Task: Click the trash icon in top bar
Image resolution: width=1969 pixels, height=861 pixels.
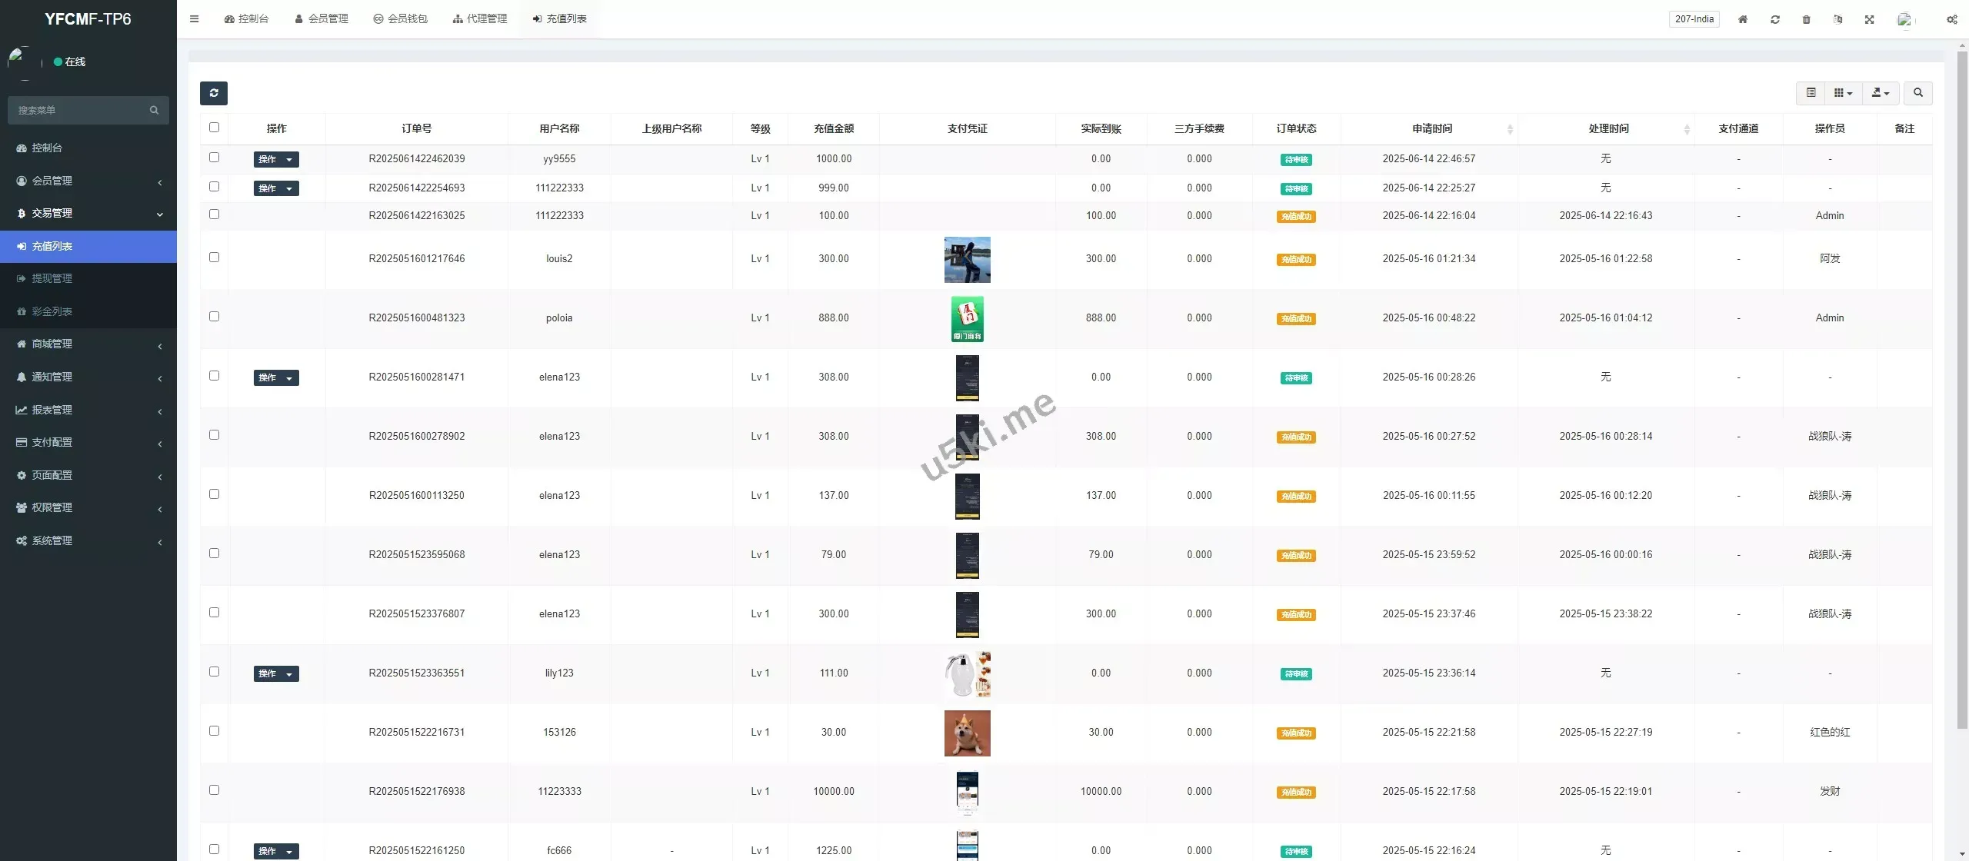Action: click(x=1807, y=19)
